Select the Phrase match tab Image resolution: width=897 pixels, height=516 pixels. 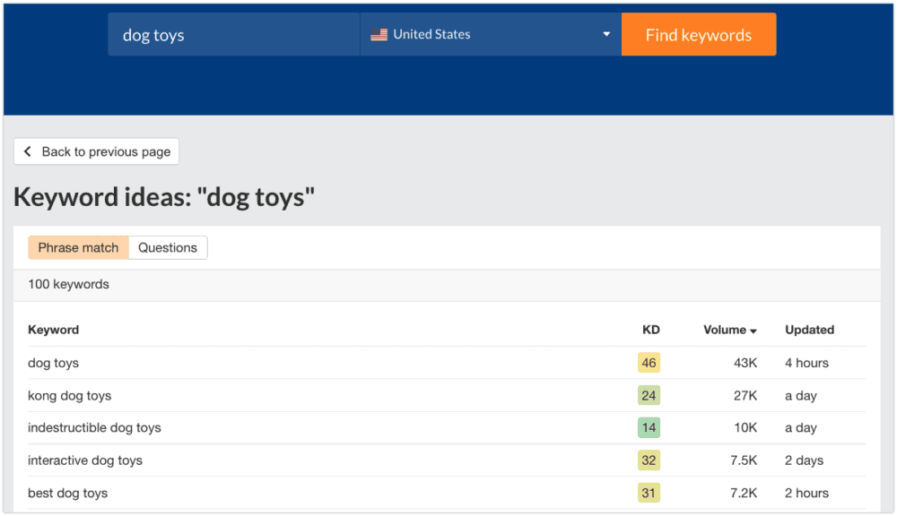[x=78, y=247]
